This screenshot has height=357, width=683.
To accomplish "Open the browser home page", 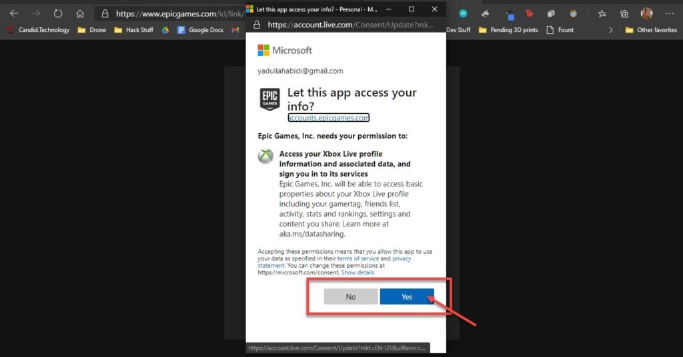I will point(80,13).
